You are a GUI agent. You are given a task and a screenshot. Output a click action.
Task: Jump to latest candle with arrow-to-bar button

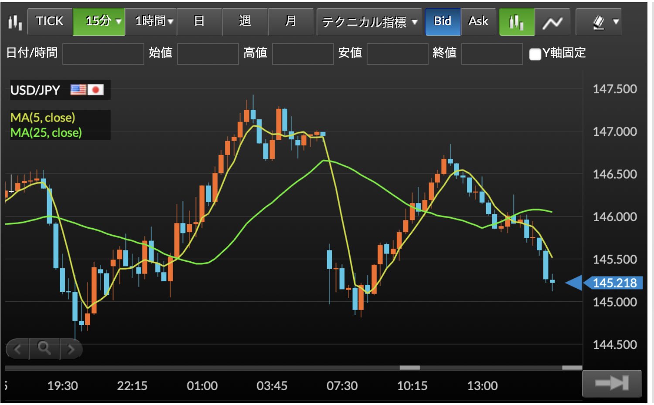click(x=612, y=383)
